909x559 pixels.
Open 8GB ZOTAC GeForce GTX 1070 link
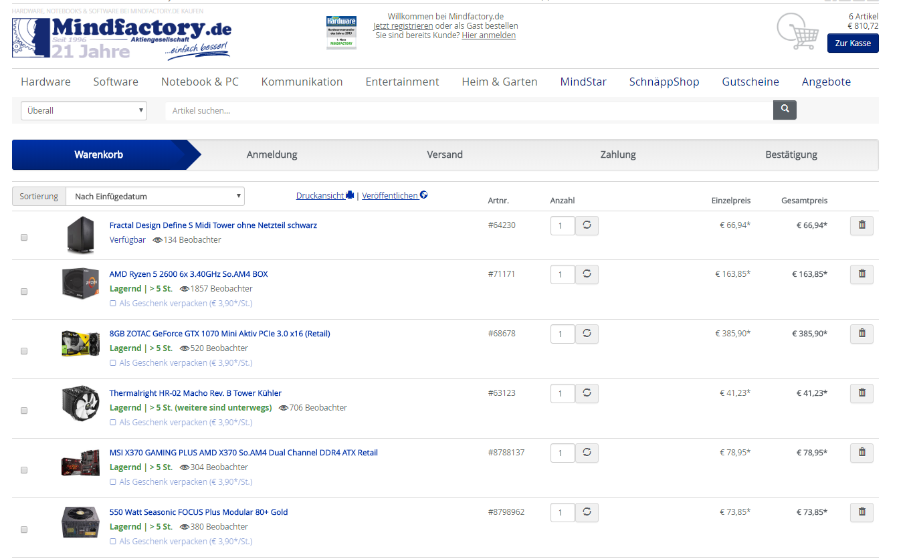220,334
